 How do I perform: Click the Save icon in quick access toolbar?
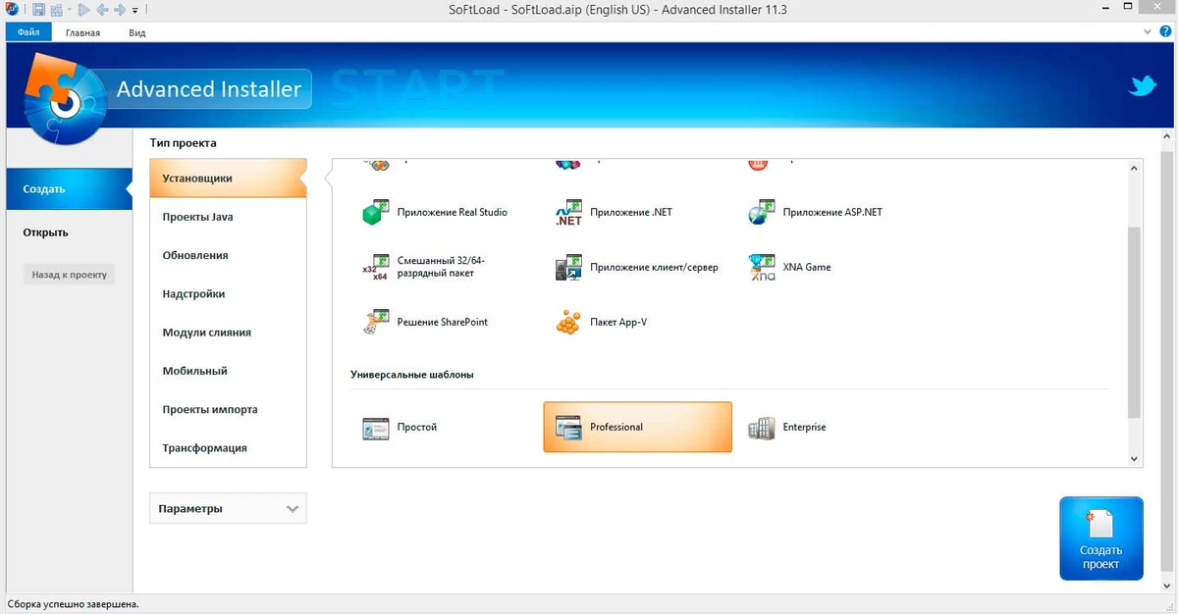(38, 10)
